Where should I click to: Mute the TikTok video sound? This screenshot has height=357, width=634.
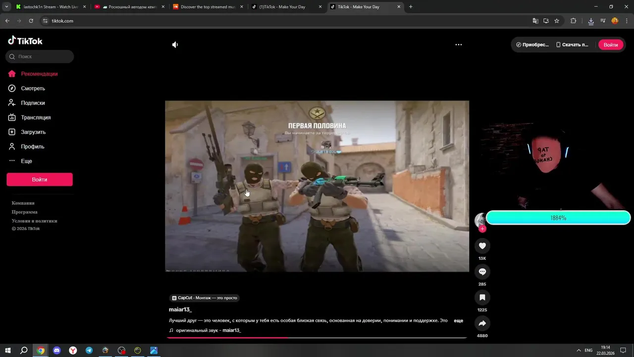coord(175,45)
